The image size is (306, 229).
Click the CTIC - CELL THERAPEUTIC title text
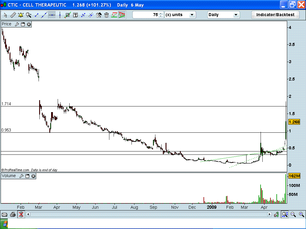click(x=37, y=5)
